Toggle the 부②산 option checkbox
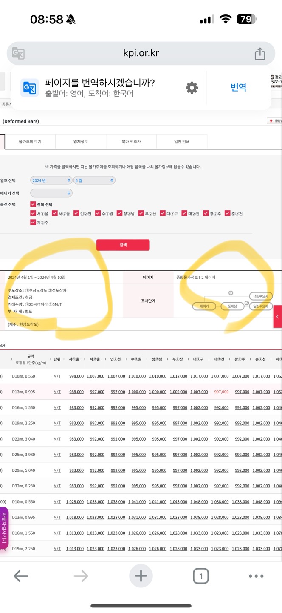This screenshot has width=282, height=613. 141,213
